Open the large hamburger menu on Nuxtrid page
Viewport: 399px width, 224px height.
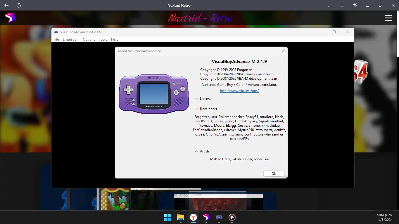[x=388, y=18]
